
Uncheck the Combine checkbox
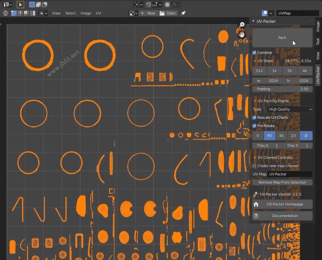tap(255, 53)
